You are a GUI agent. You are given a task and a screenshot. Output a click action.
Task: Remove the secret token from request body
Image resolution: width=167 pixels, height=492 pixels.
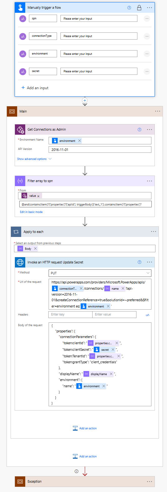113,350
